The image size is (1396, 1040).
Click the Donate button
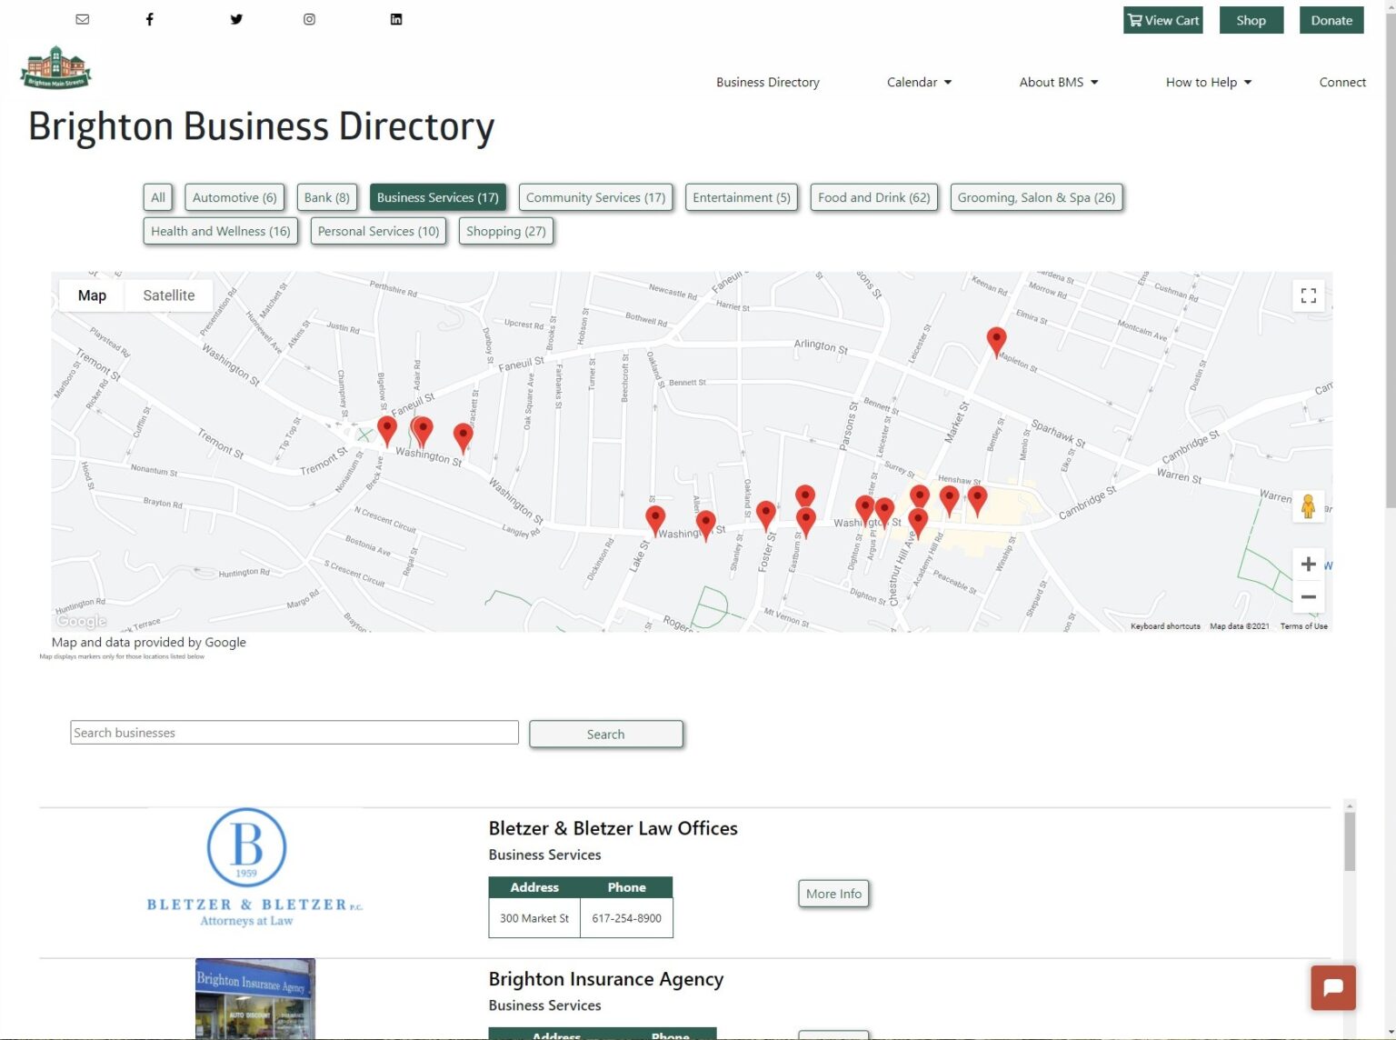[1331, 20]
